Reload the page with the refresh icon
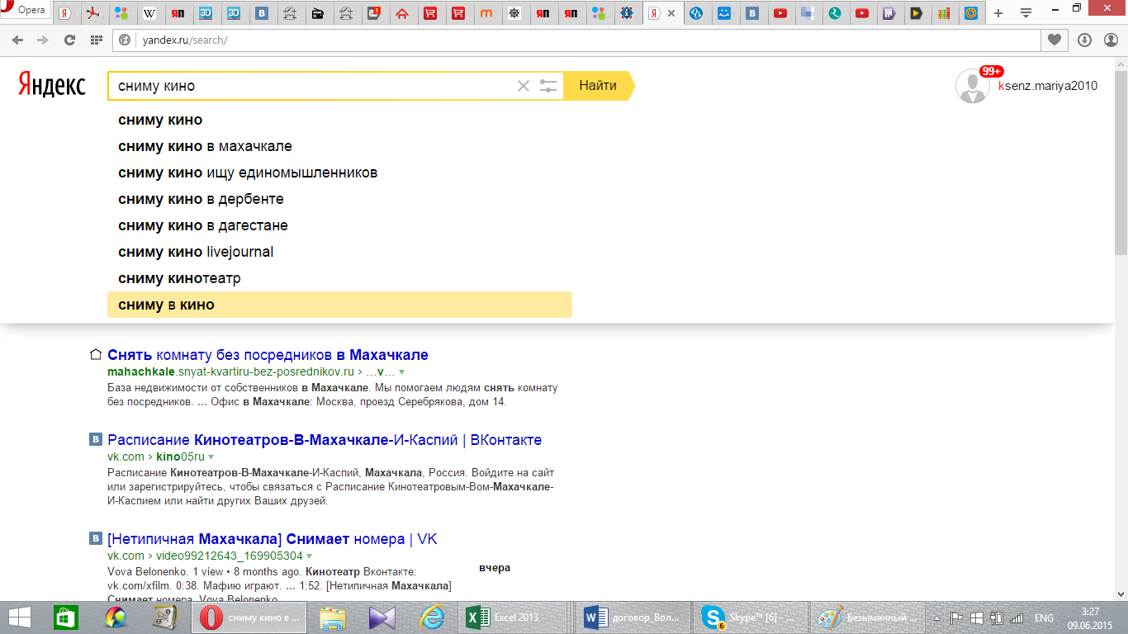Screen dimensions: 1128x634 click(69, 40)
